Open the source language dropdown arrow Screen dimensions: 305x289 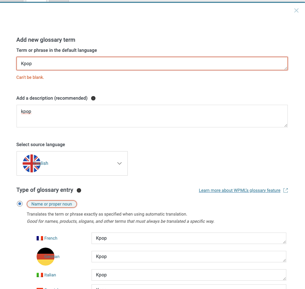tap(119, 163)
